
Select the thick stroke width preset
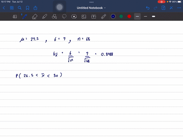coord(154,16)
